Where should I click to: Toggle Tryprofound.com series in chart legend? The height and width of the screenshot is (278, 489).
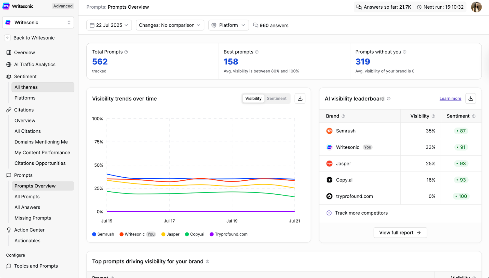click(x=228, y=234)
